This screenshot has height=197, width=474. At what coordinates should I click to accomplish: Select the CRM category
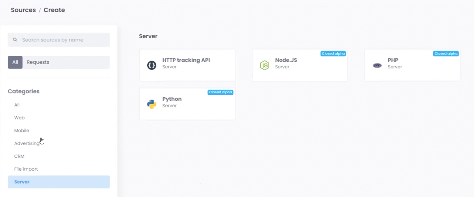(x=19, y=156)
